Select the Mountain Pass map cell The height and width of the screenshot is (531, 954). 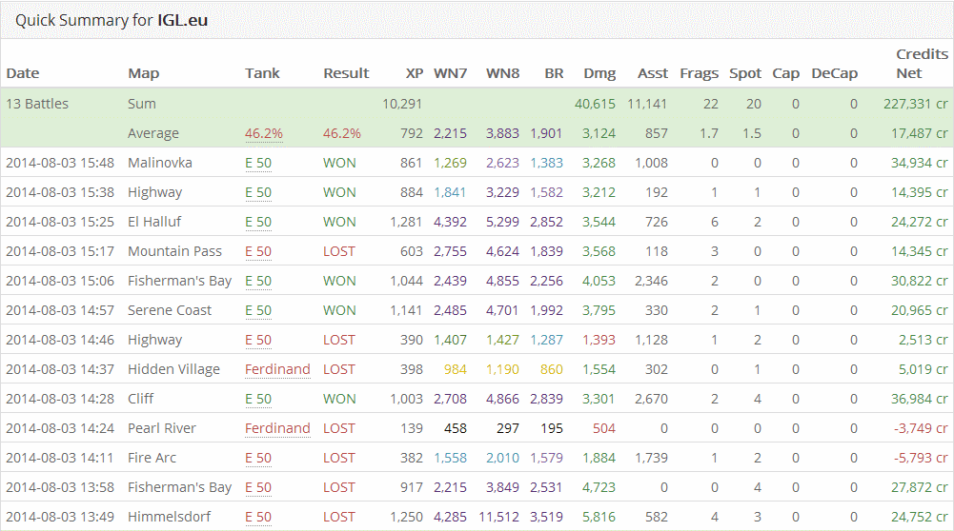(x=174, y=251)
